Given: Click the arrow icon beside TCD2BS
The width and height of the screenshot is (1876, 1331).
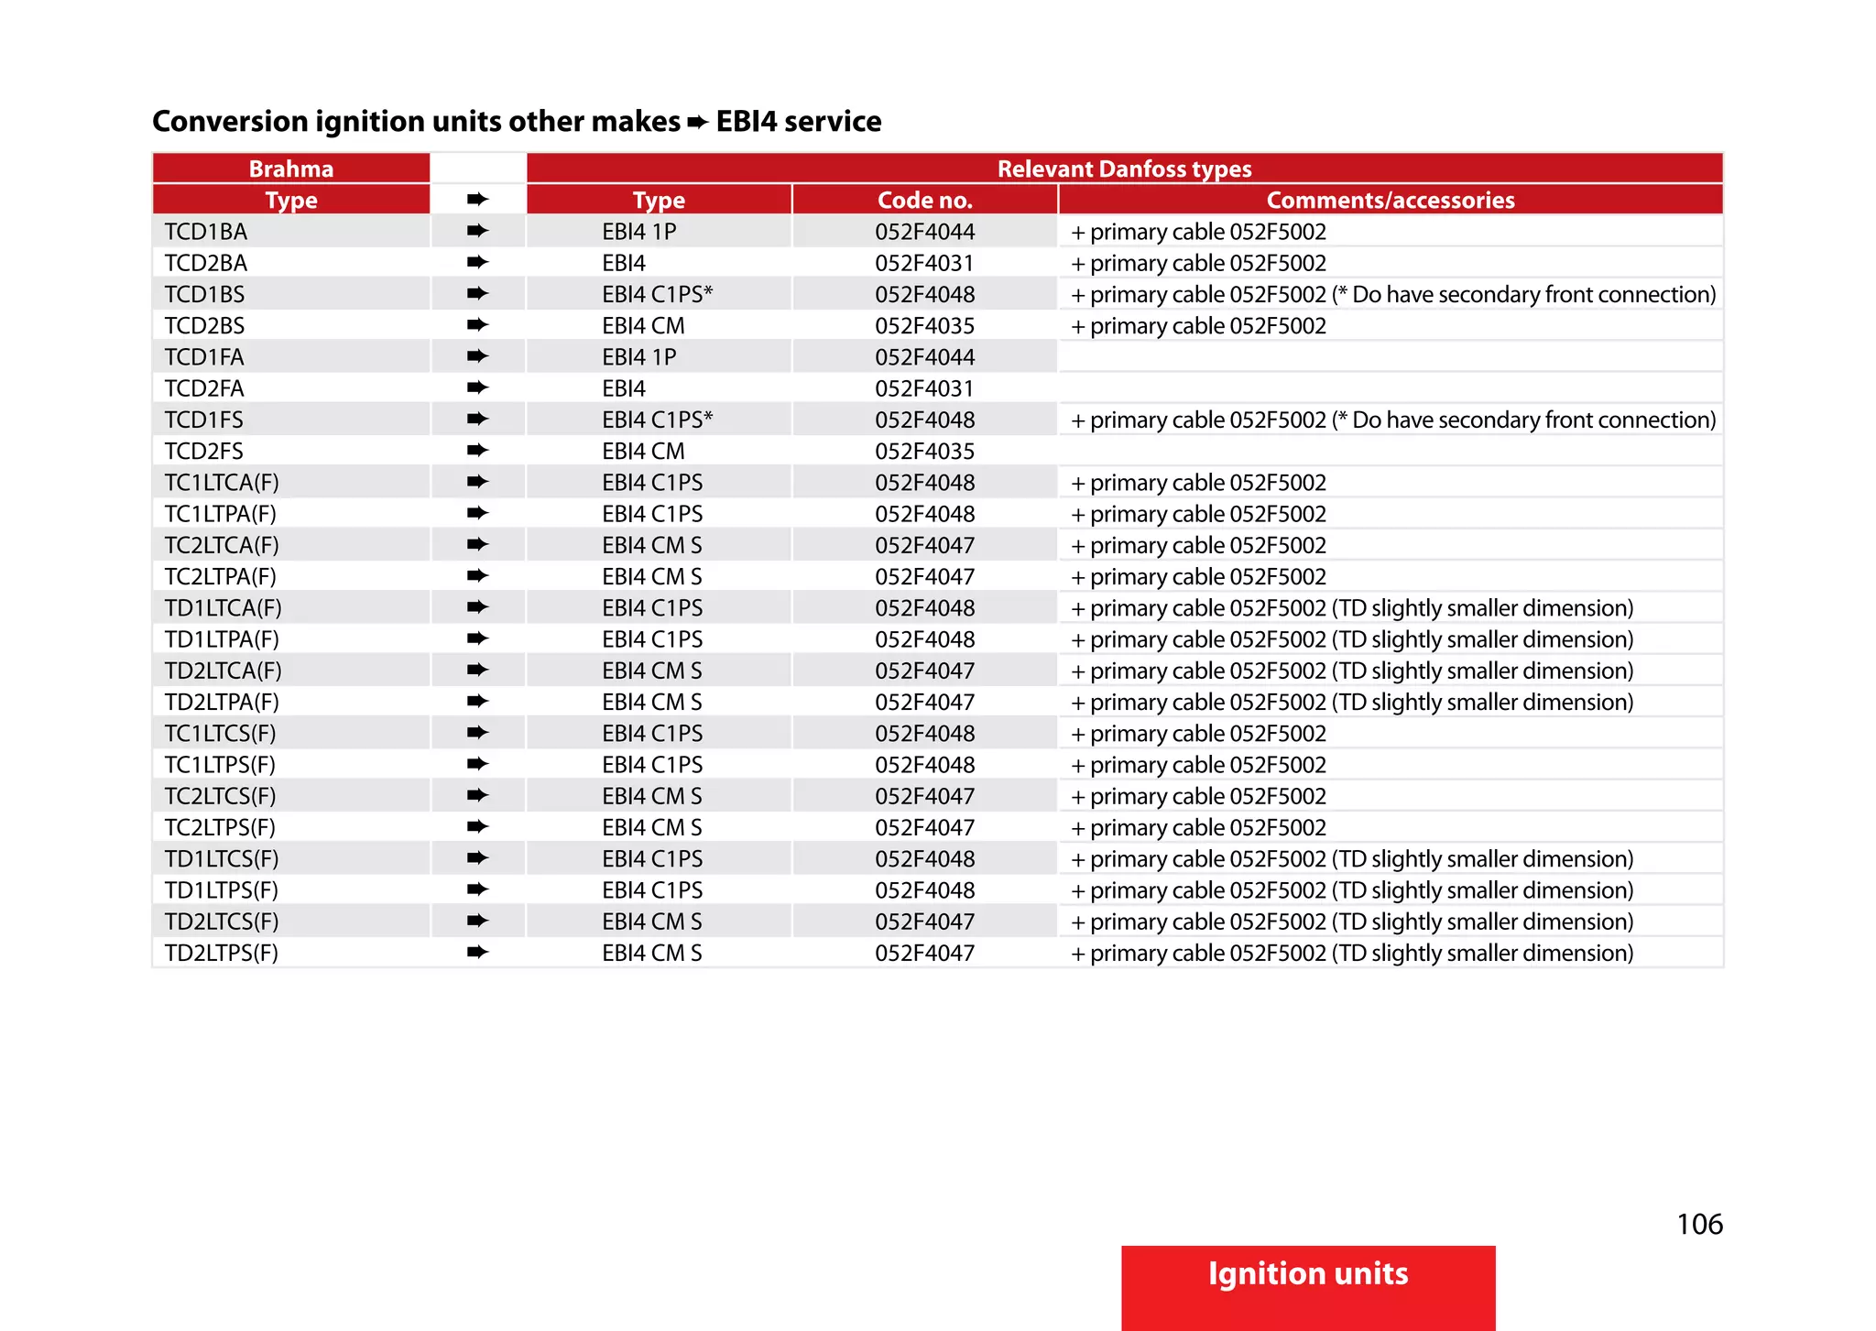Looking at the screenshot, I should [477, 325].
